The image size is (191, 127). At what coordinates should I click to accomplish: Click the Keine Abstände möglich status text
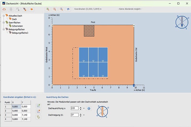(x=130, y=9)
